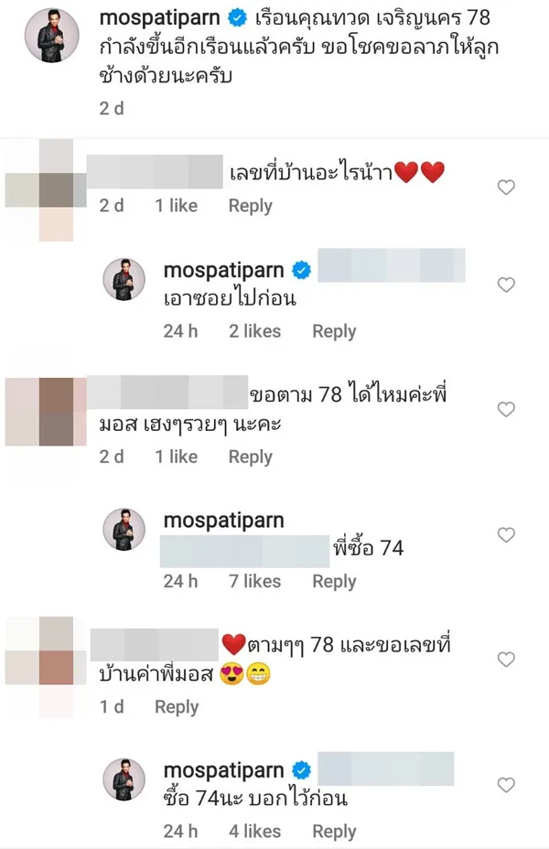Image resolution: width=549 pixels, height=849 pixels.
Task: Open the mospatiparn username in the caption
Action: (160, 18)
